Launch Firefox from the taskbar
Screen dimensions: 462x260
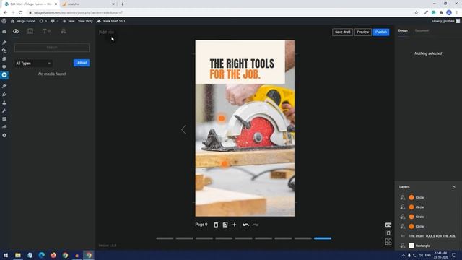(x=53, y=255)
